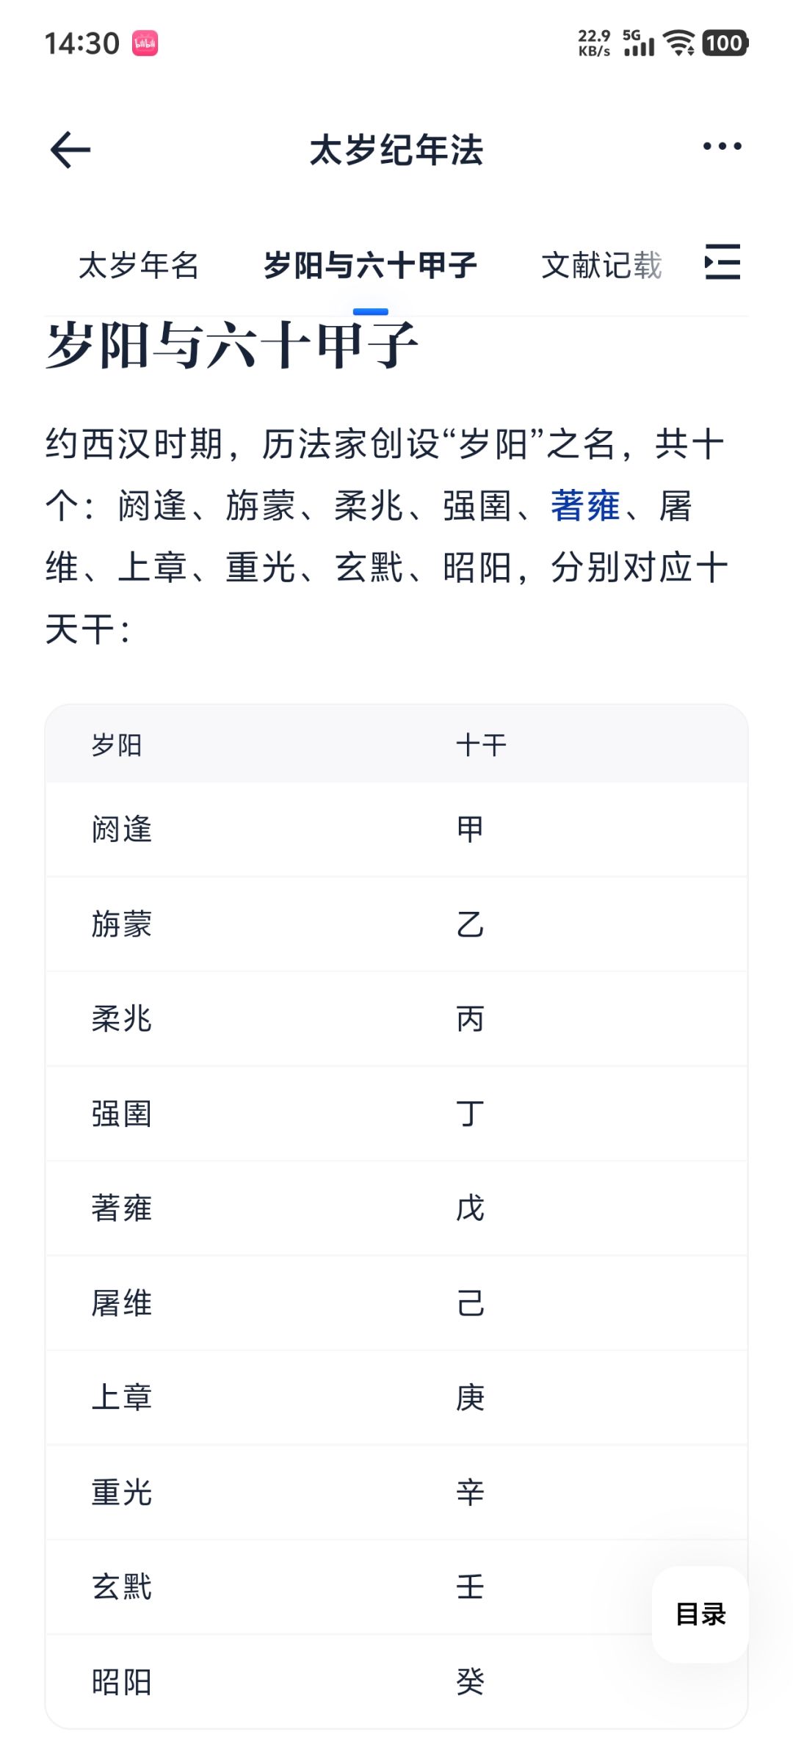The height and width of the screenshot is (1762, 793).
Task: Switch to the 文献记载 tab
Action: pyautogui.click(x=601, y=265)
